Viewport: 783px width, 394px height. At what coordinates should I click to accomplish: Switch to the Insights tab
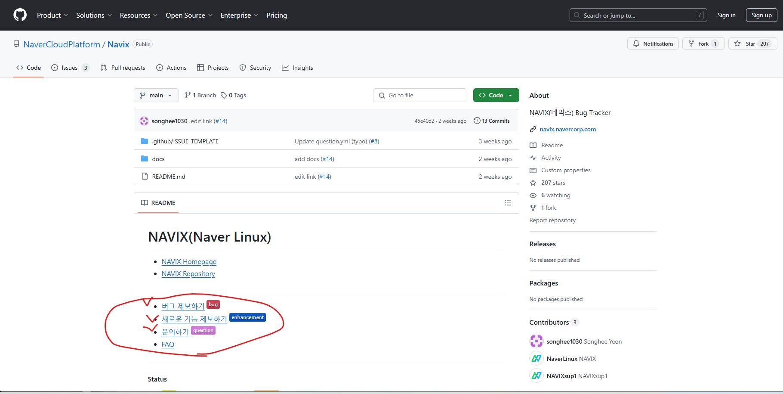coord(297,68)
